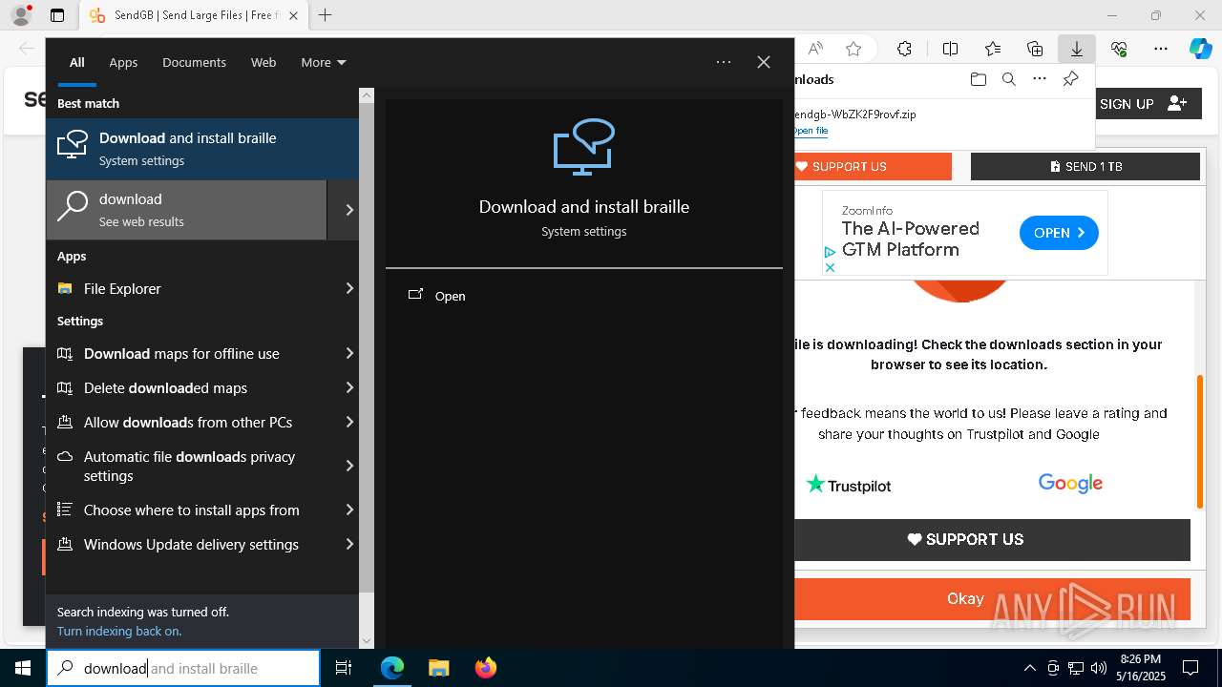The image size is (1222, 687).
Task: Switch to Apps search tab
Action: click(123, 62)
